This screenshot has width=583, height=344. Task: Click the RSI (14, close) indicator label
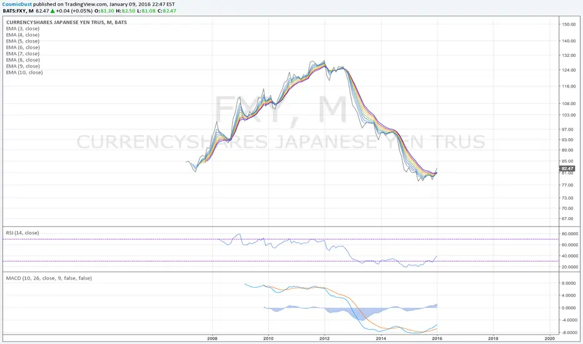23,233
